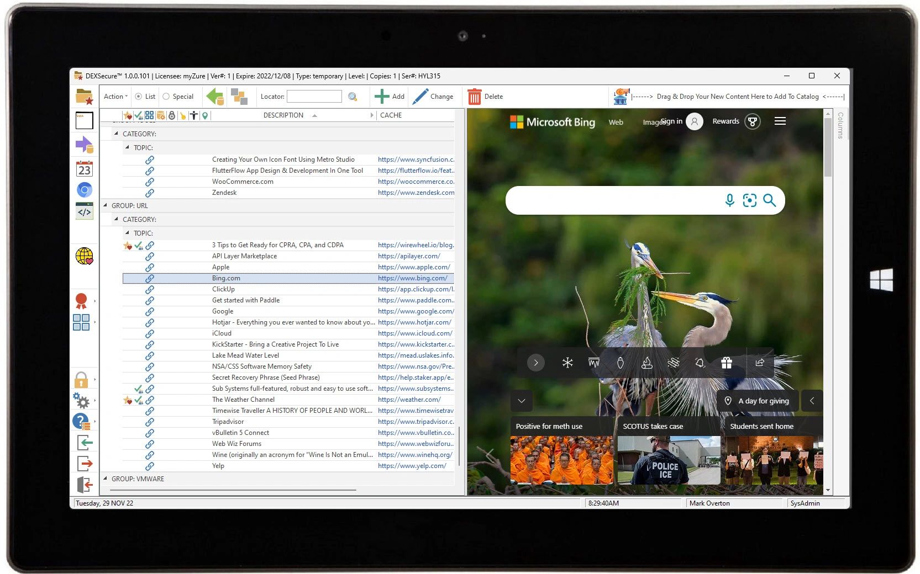Open the help question mark icon
Viewport: 920px width, 574px height.
81,422
